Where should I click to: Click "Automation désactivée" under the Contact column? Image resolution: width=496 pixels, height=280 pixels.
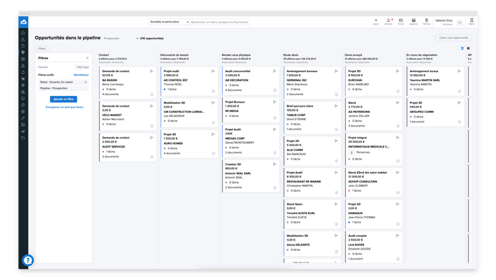click(x=111, y=63)
